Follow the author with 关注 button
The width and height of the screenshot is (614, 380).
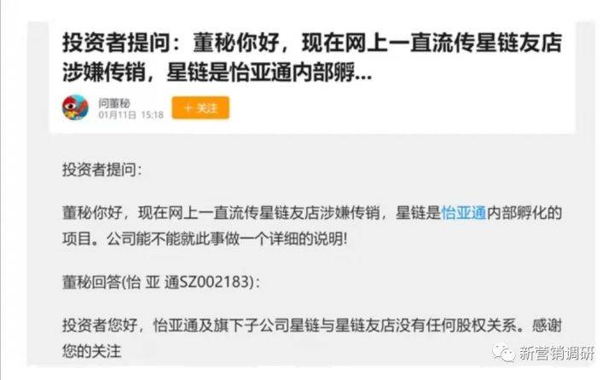[200, 107]
